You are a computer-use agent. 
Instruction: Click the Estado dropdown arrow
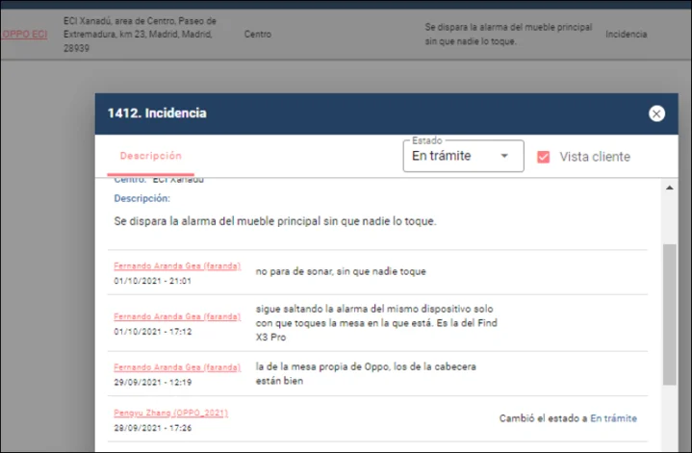pos(504,157)
